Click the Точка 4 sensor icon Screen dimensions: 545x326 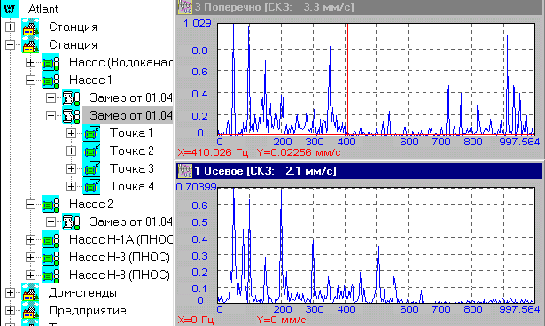pos(91,187)
